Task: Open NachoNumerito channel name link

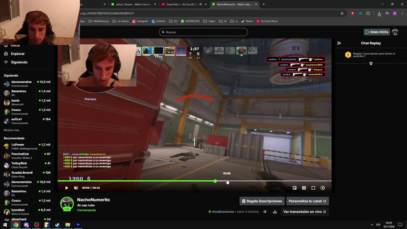Action: 93,200
